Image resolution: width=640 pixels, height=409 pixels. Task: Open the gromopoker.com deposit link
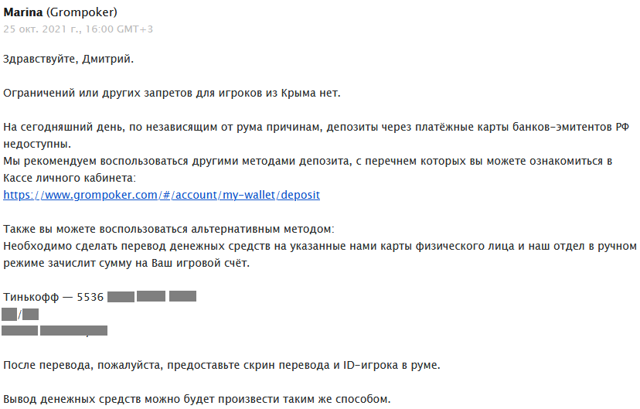pyautogui.click(x=162, y=195)
